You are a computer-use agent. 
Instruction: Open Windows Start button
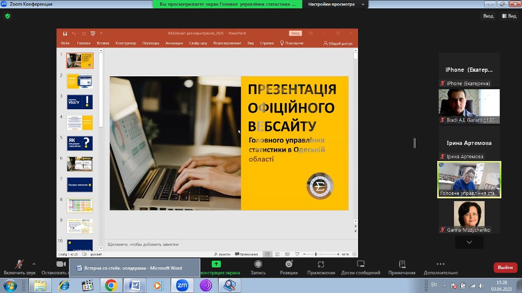coord(9,286)
